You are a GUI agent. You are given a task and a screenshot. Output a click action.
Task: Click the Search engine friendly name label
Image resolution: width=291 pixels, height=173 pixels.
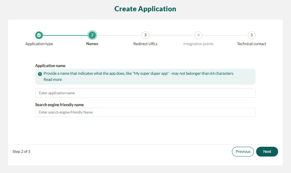click(59, 105)
